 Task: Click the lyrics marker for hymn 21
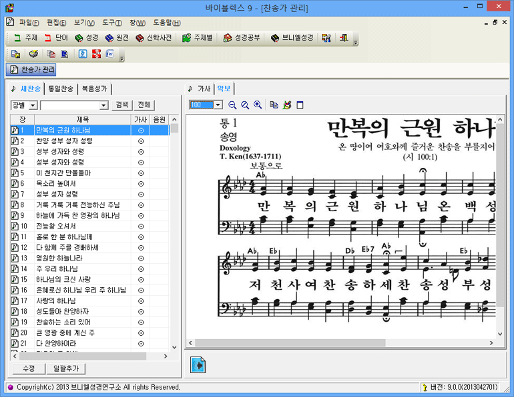click(x=141, y=344)
